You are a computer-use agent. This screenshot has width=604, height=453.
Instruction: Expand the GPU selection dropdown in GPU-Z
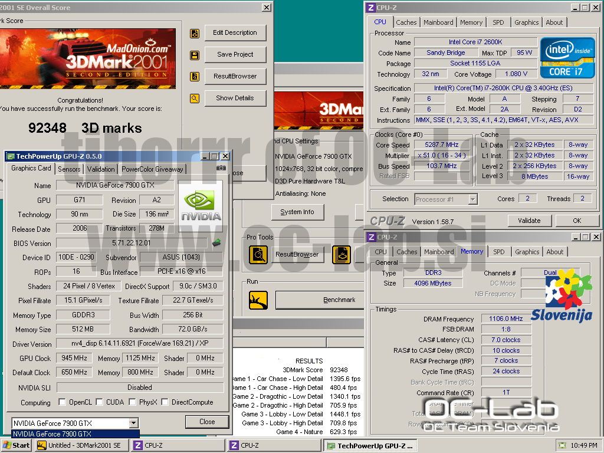tap(133, 423)
